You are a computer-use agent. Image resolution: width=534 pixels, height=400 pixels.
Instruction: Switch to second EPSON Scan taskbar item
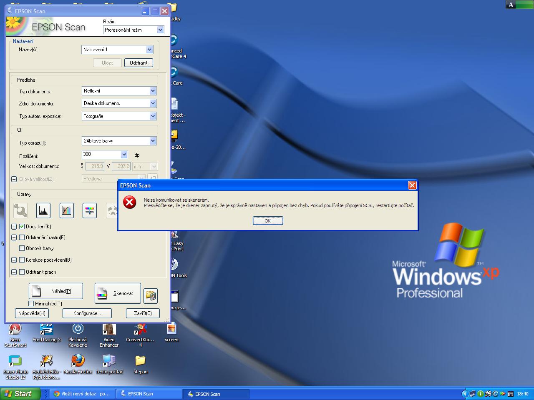click(x=216, y=394)
